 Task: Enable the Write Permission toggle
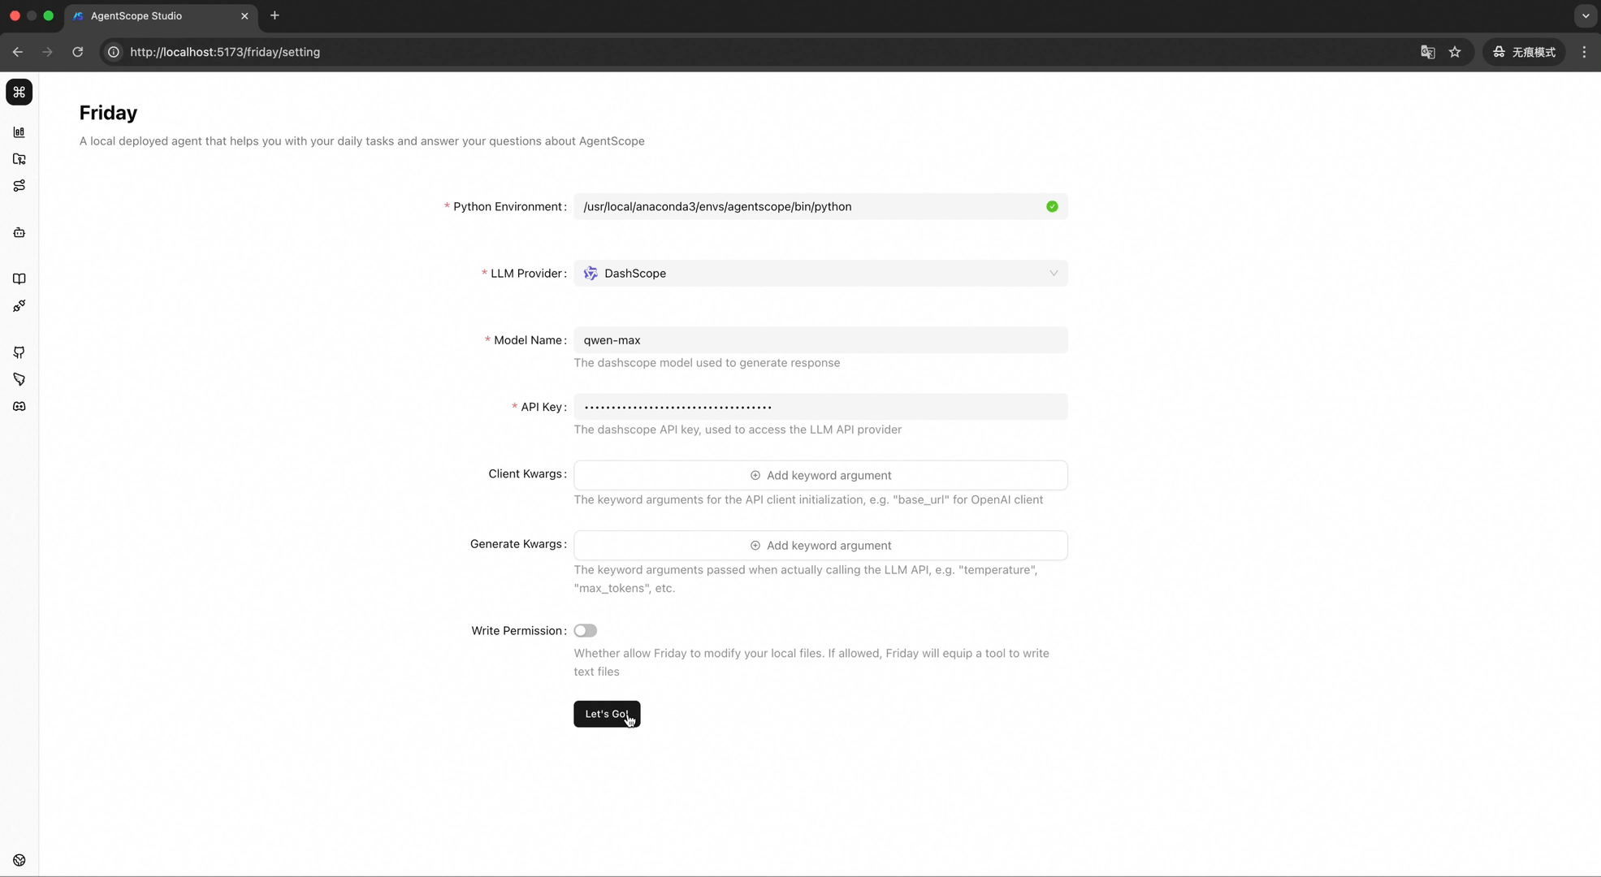pyautogui.click(x=585, y=631)
